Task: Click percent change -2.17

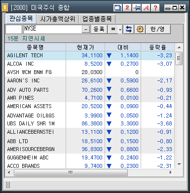Action: click(164, 80)
